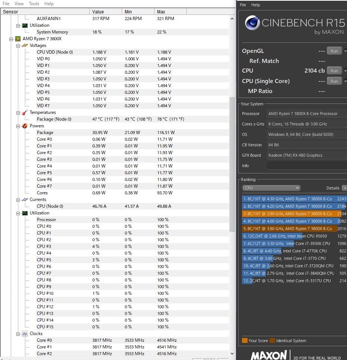Open the View menu in HWMonitor
The width and height of the screenshot is (347, 360).
pos(19,4)
